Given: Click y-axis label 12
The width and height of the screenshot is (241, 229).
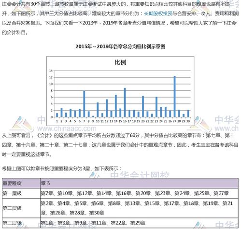Looking at the screenshot, I should [x=51, y=77].
